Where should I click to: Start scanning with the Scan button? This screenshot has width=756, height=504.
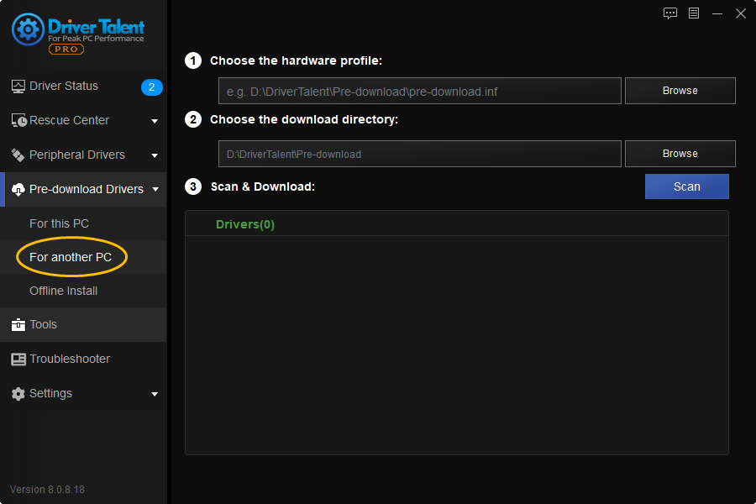point(686,186)
